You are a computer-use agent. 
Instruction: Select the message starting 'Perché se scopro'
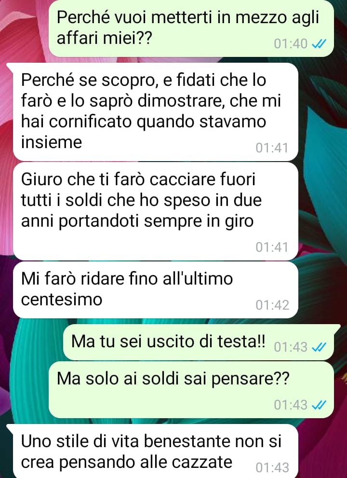(155, 112)
